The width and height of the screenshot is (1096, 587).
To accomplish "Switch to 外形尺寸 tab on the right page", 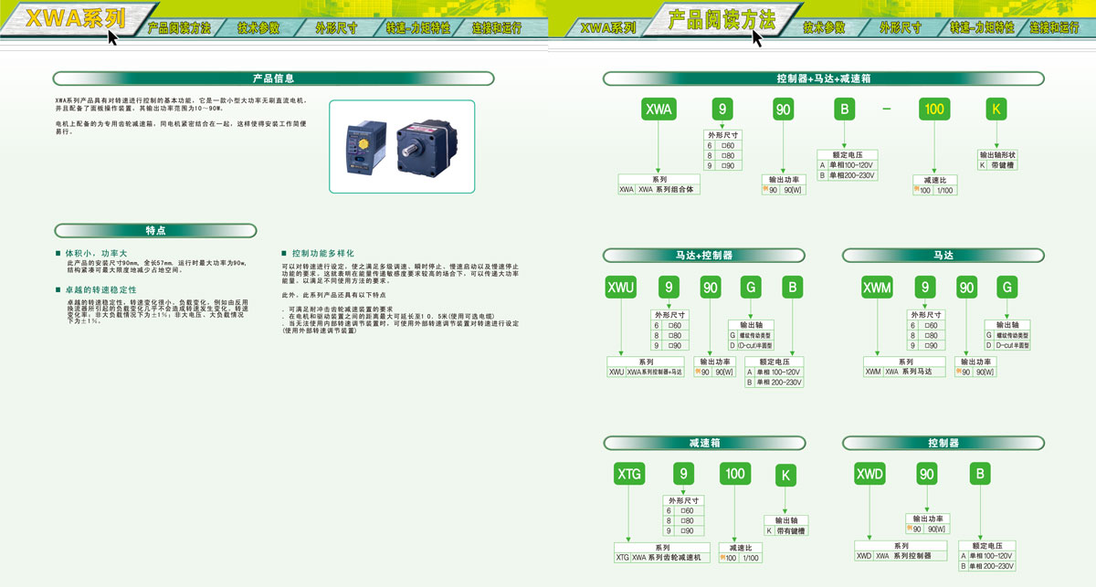I will pos(900,27).
